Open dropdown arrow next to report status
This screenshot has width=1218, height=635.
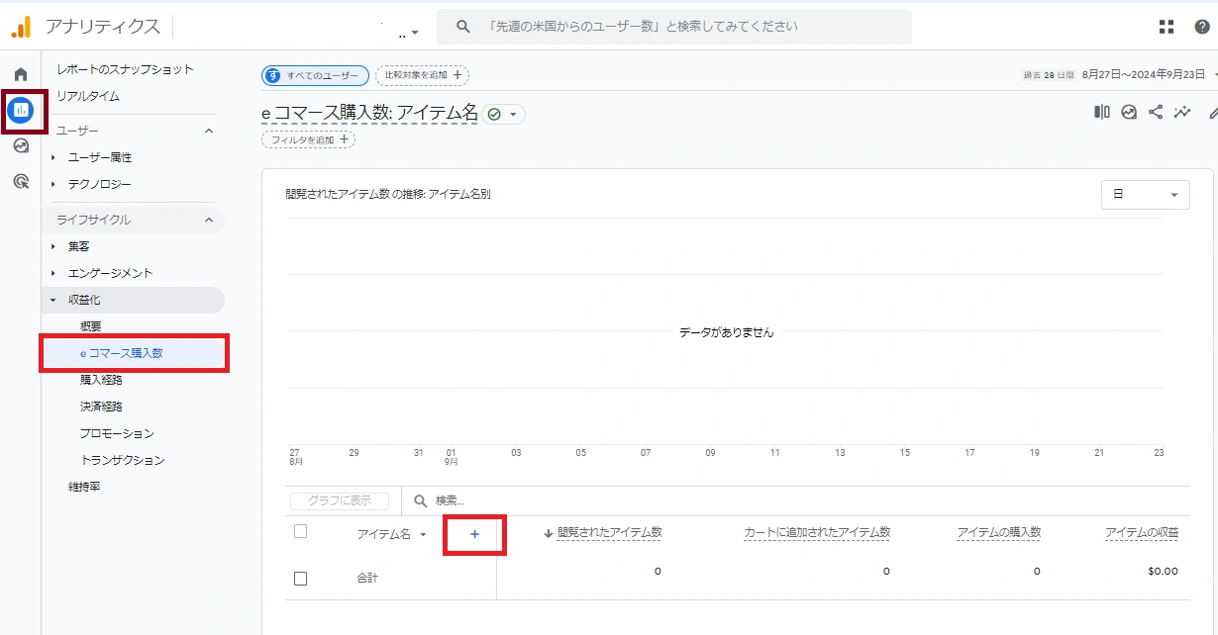tap(513, 115)
